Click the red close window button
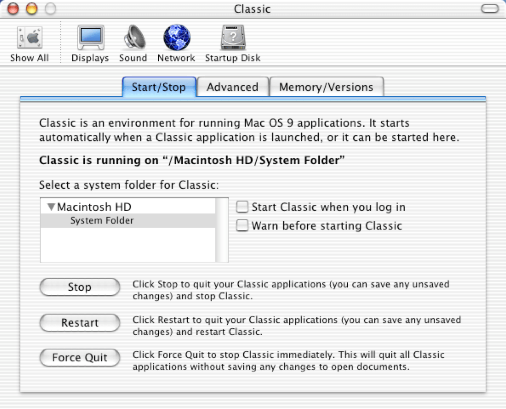The image size is (506, 409). click(x=13, y=9)
